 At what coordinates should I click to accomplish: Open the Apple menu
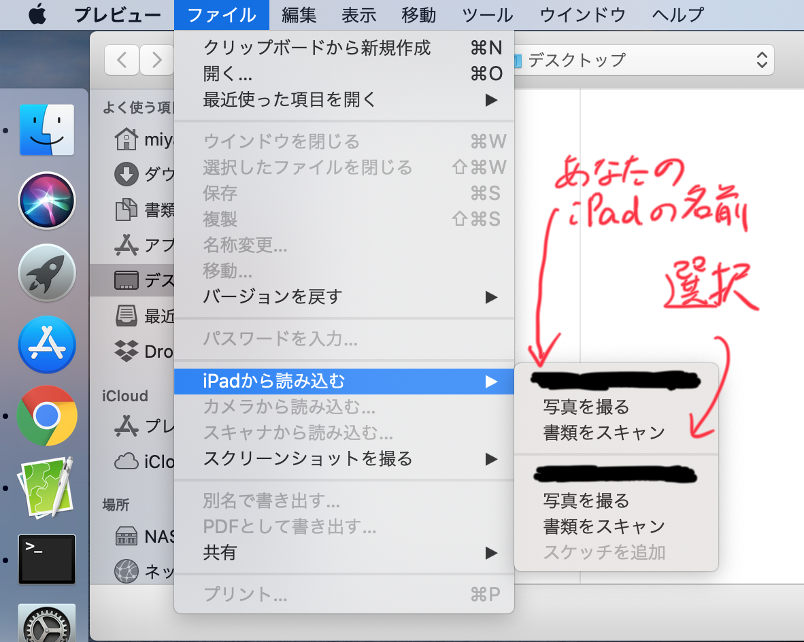click(37, 14)
